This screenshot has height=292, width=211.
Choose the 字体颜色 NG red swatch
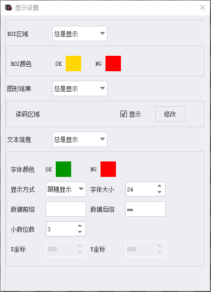(108, 169)
